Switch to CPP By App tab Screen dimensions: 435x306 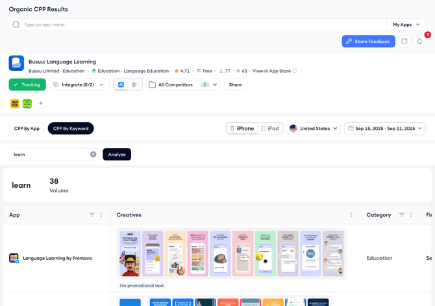[27, 129]
